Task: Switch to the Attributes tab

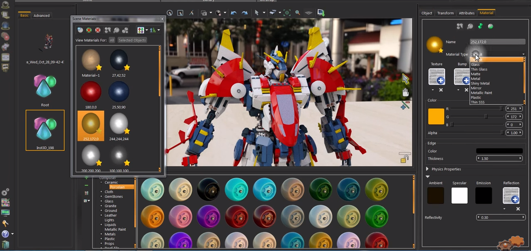Action: tap(466, 13)
